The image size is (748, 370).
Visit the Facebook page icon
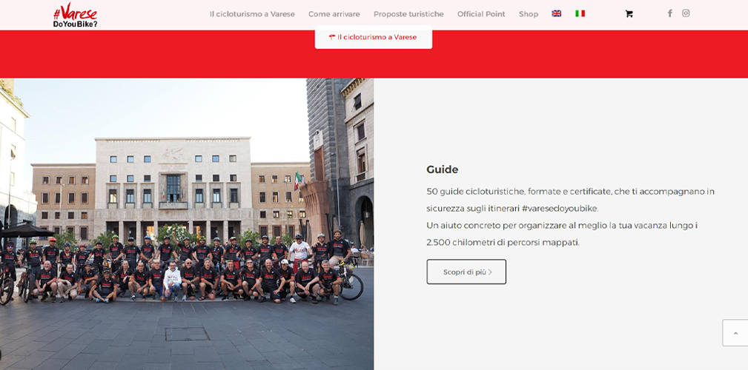(x=669, y=13)
